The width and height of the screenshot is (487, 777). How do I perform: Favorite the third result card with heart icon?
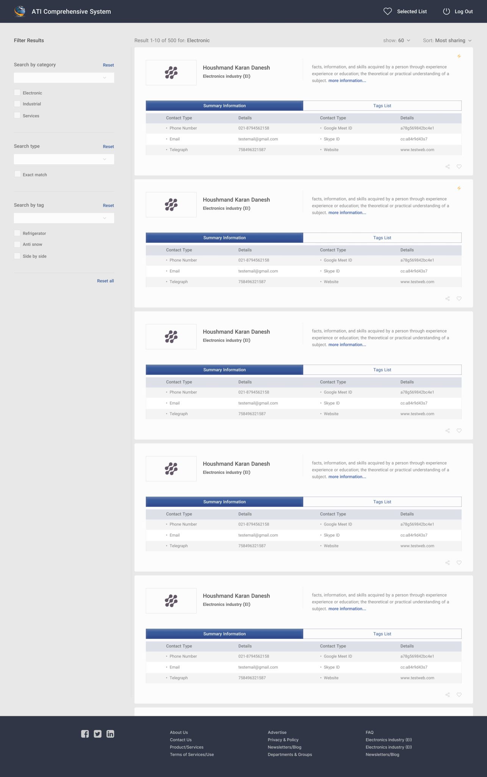459,431
